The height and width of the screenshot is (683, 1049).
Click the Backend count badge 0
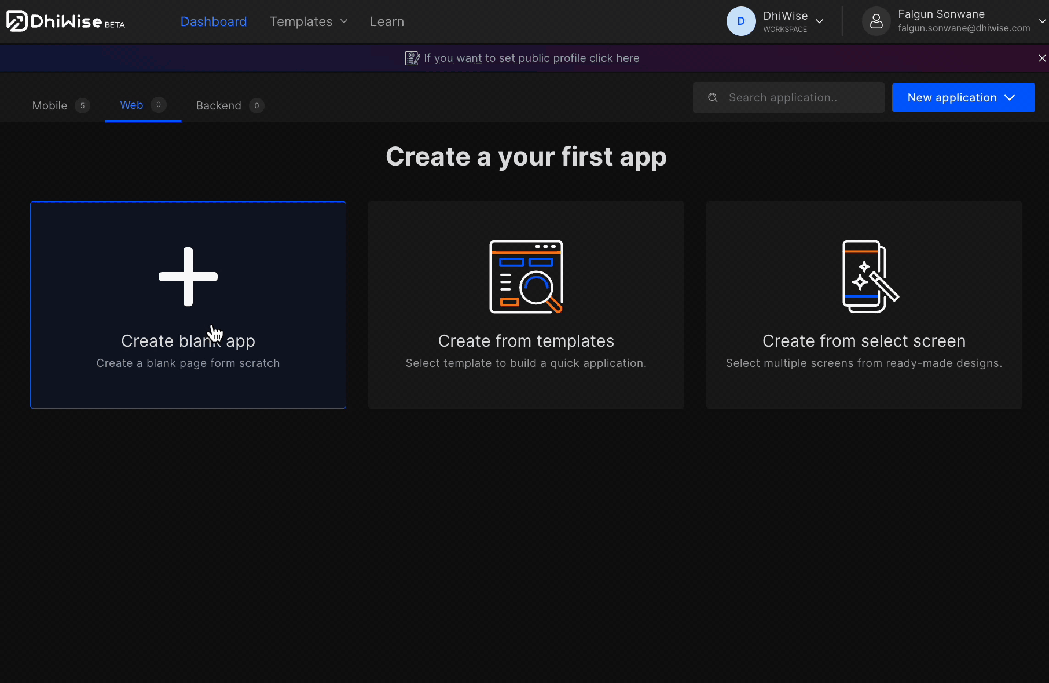pyautogui.click(x=257, y=105)
